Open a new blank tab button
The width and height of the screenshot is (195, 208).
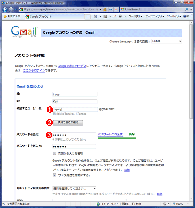(88, 17)
